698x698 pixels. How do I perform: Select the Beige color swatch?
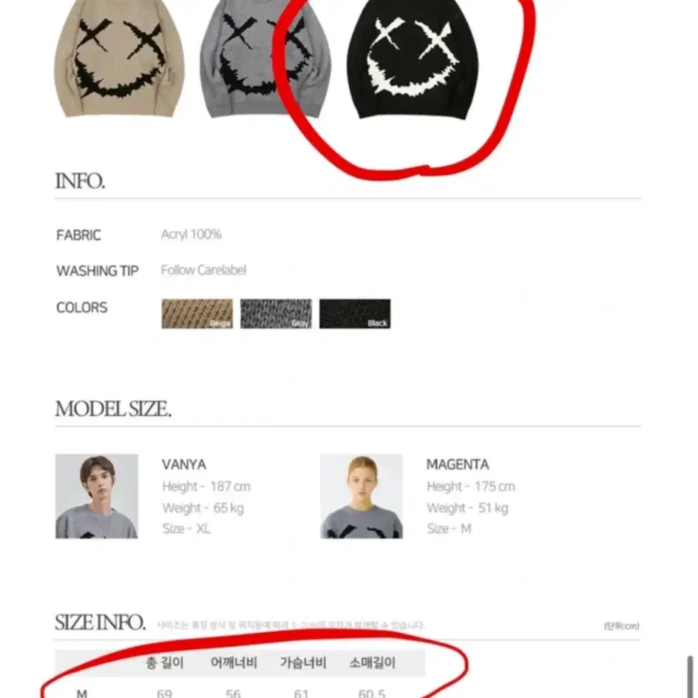[x=197, y=314]
